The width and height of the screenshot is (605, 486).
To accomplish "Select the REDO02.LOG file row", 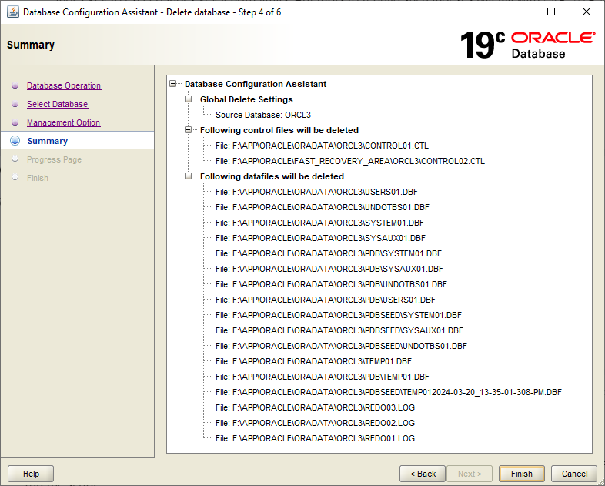I will 316,424.
